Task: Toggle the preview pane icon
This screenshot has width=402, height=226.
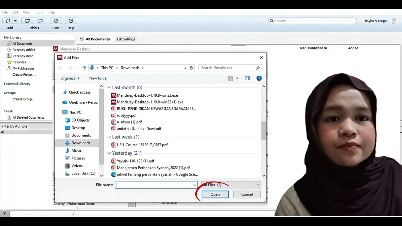Action: click(247, 78)
